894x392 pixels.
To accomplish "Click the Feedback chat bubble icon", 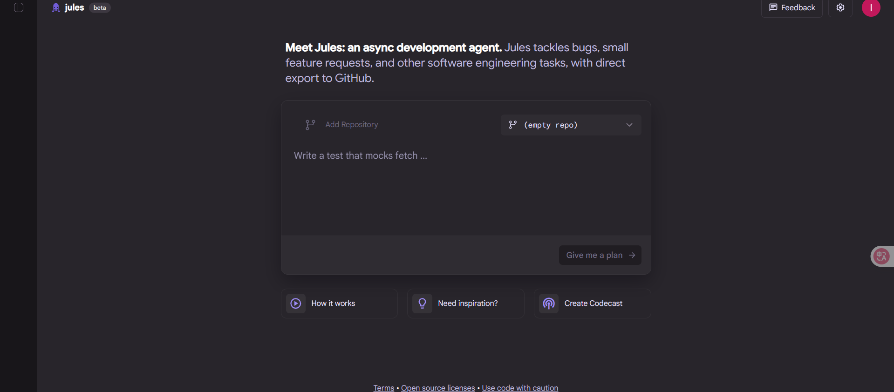I will pyautogui.click(x=773, y=7).
